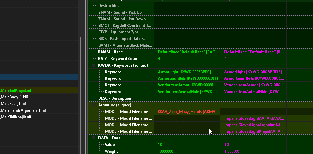Viewport: 313px width, 154px height.
Task: Click the magenta keyword count 4 cell
Action: coord(253,58)
